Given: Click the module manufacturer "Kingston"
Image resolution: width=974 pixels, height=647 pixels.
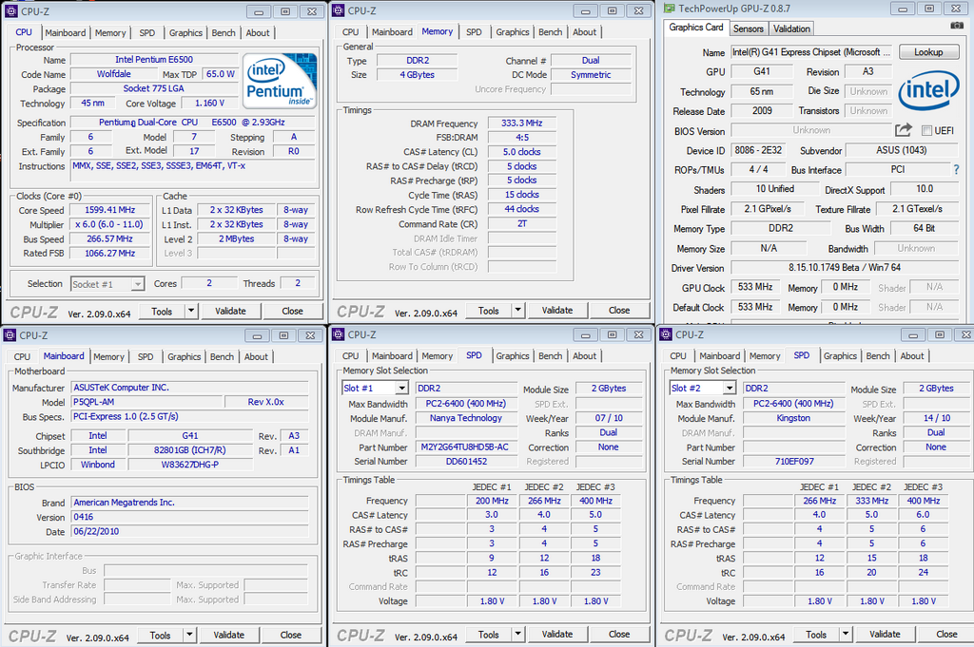Looking at the screenshot, I should (x=793, y=418).
